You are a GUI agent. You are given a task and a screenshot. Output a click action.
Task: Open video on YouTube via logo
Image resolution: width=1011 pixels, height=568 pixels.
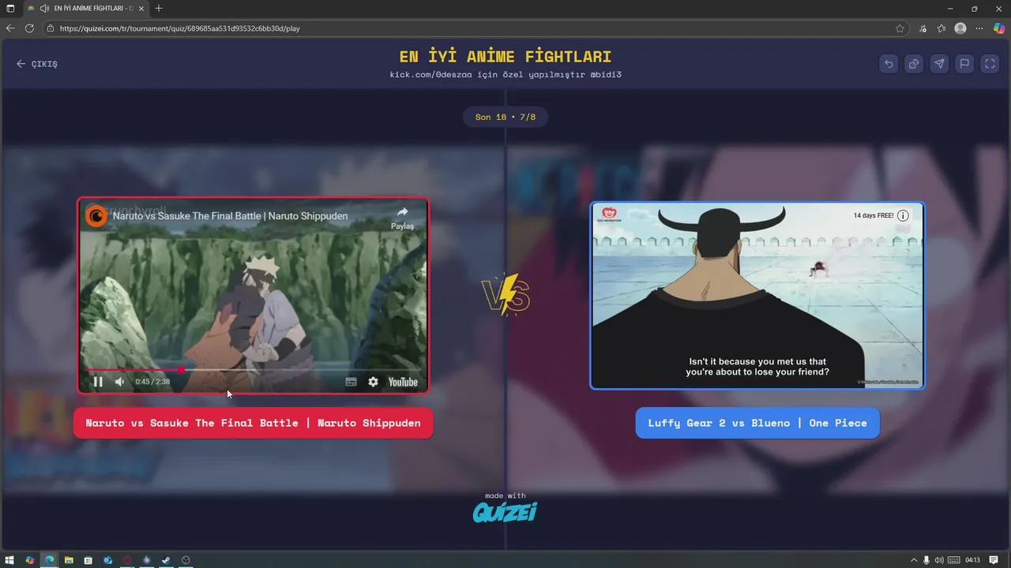[x=403, y=382]
